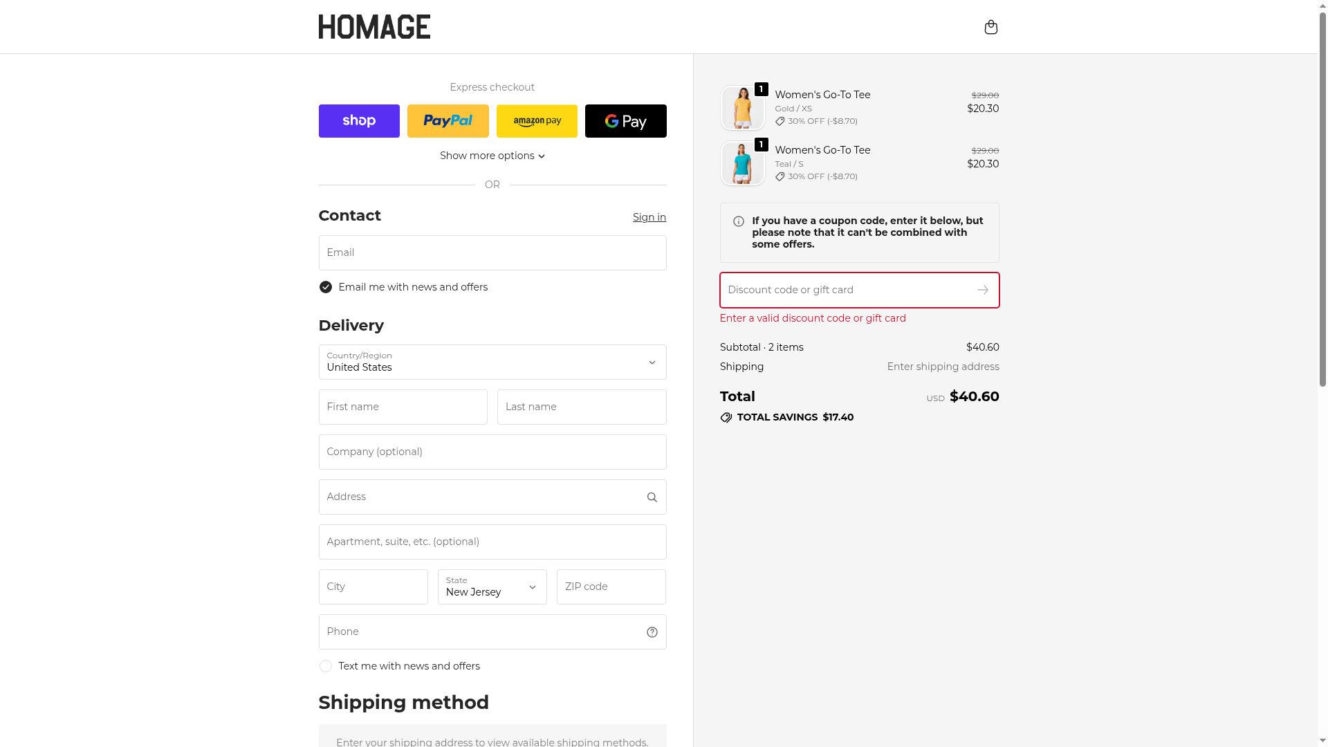Choose the PayPal express checkout button
1328x747 pixels.
tap(448, 121)
